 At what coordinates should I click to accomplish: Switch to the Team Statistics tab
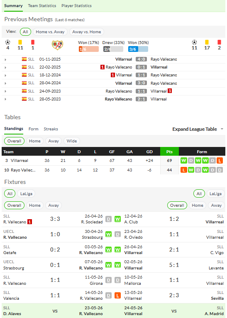(42, 6)
